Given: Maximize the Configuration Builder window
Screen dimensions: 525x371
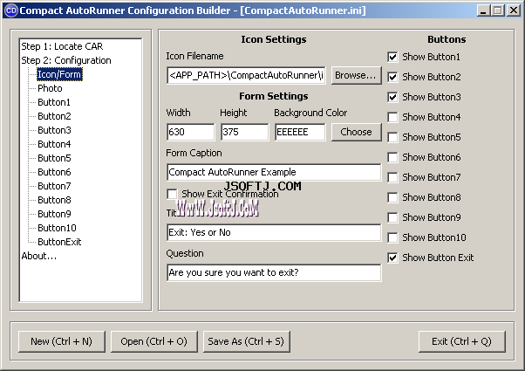Looking at the screenshot, I should [x=498, y=10].
